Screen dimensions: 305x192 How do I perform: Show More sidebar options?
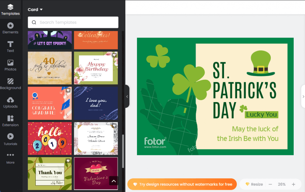[x=10, y=158]
